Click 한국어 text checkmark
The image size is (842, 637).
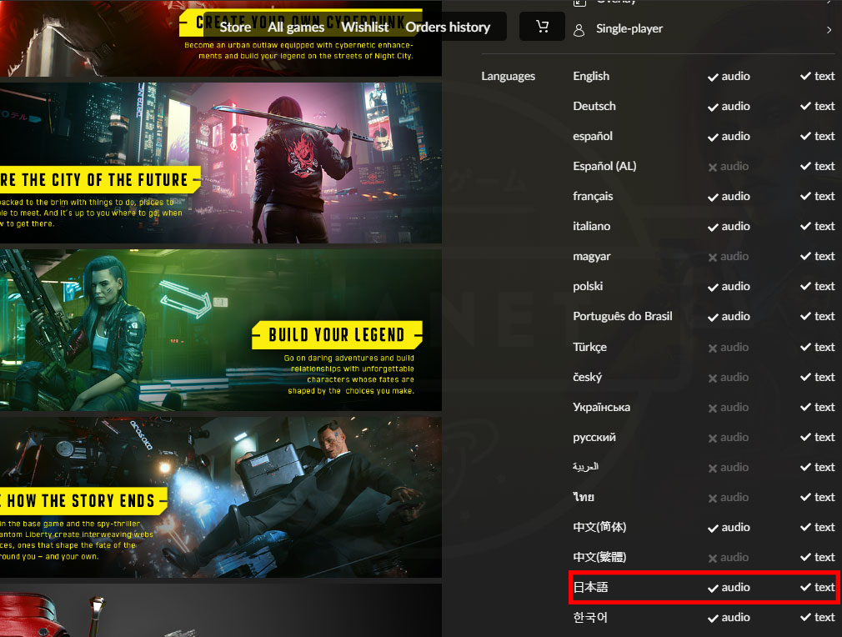(x=805, y=618)
